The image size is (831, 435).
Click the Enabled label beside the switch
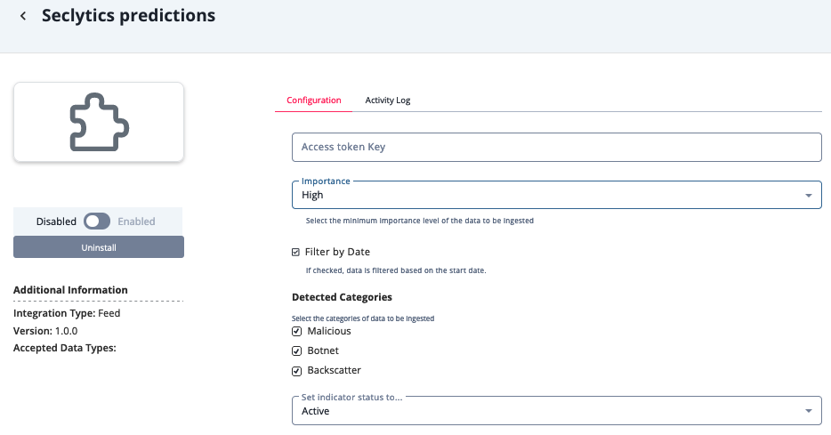click(x=136, y=222)
